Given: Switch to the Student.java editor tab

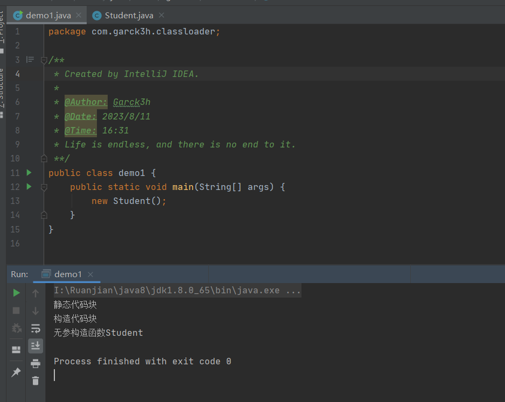Looking at the screenshot, I should click(x=129, y=16).
